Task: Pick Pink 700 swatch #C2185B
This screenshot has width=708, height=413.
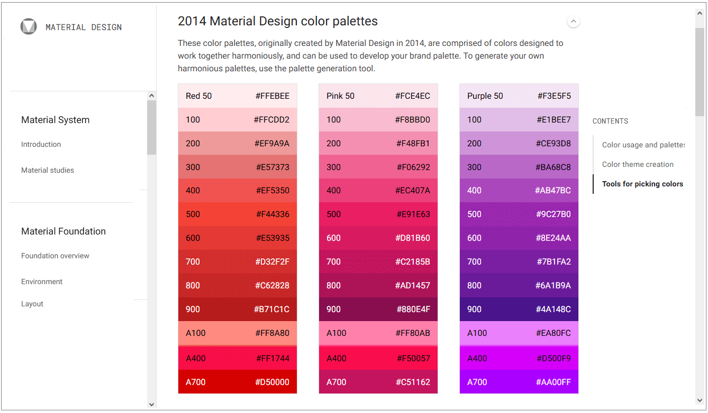Action: 378,261
